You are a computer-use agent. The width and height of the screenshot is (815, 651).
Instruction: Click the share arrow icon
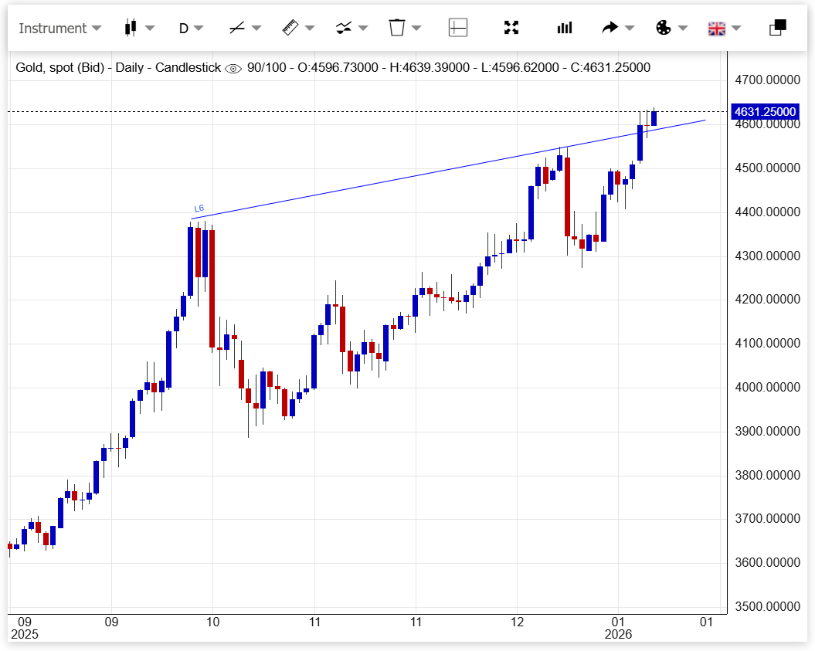click(610, 28)
